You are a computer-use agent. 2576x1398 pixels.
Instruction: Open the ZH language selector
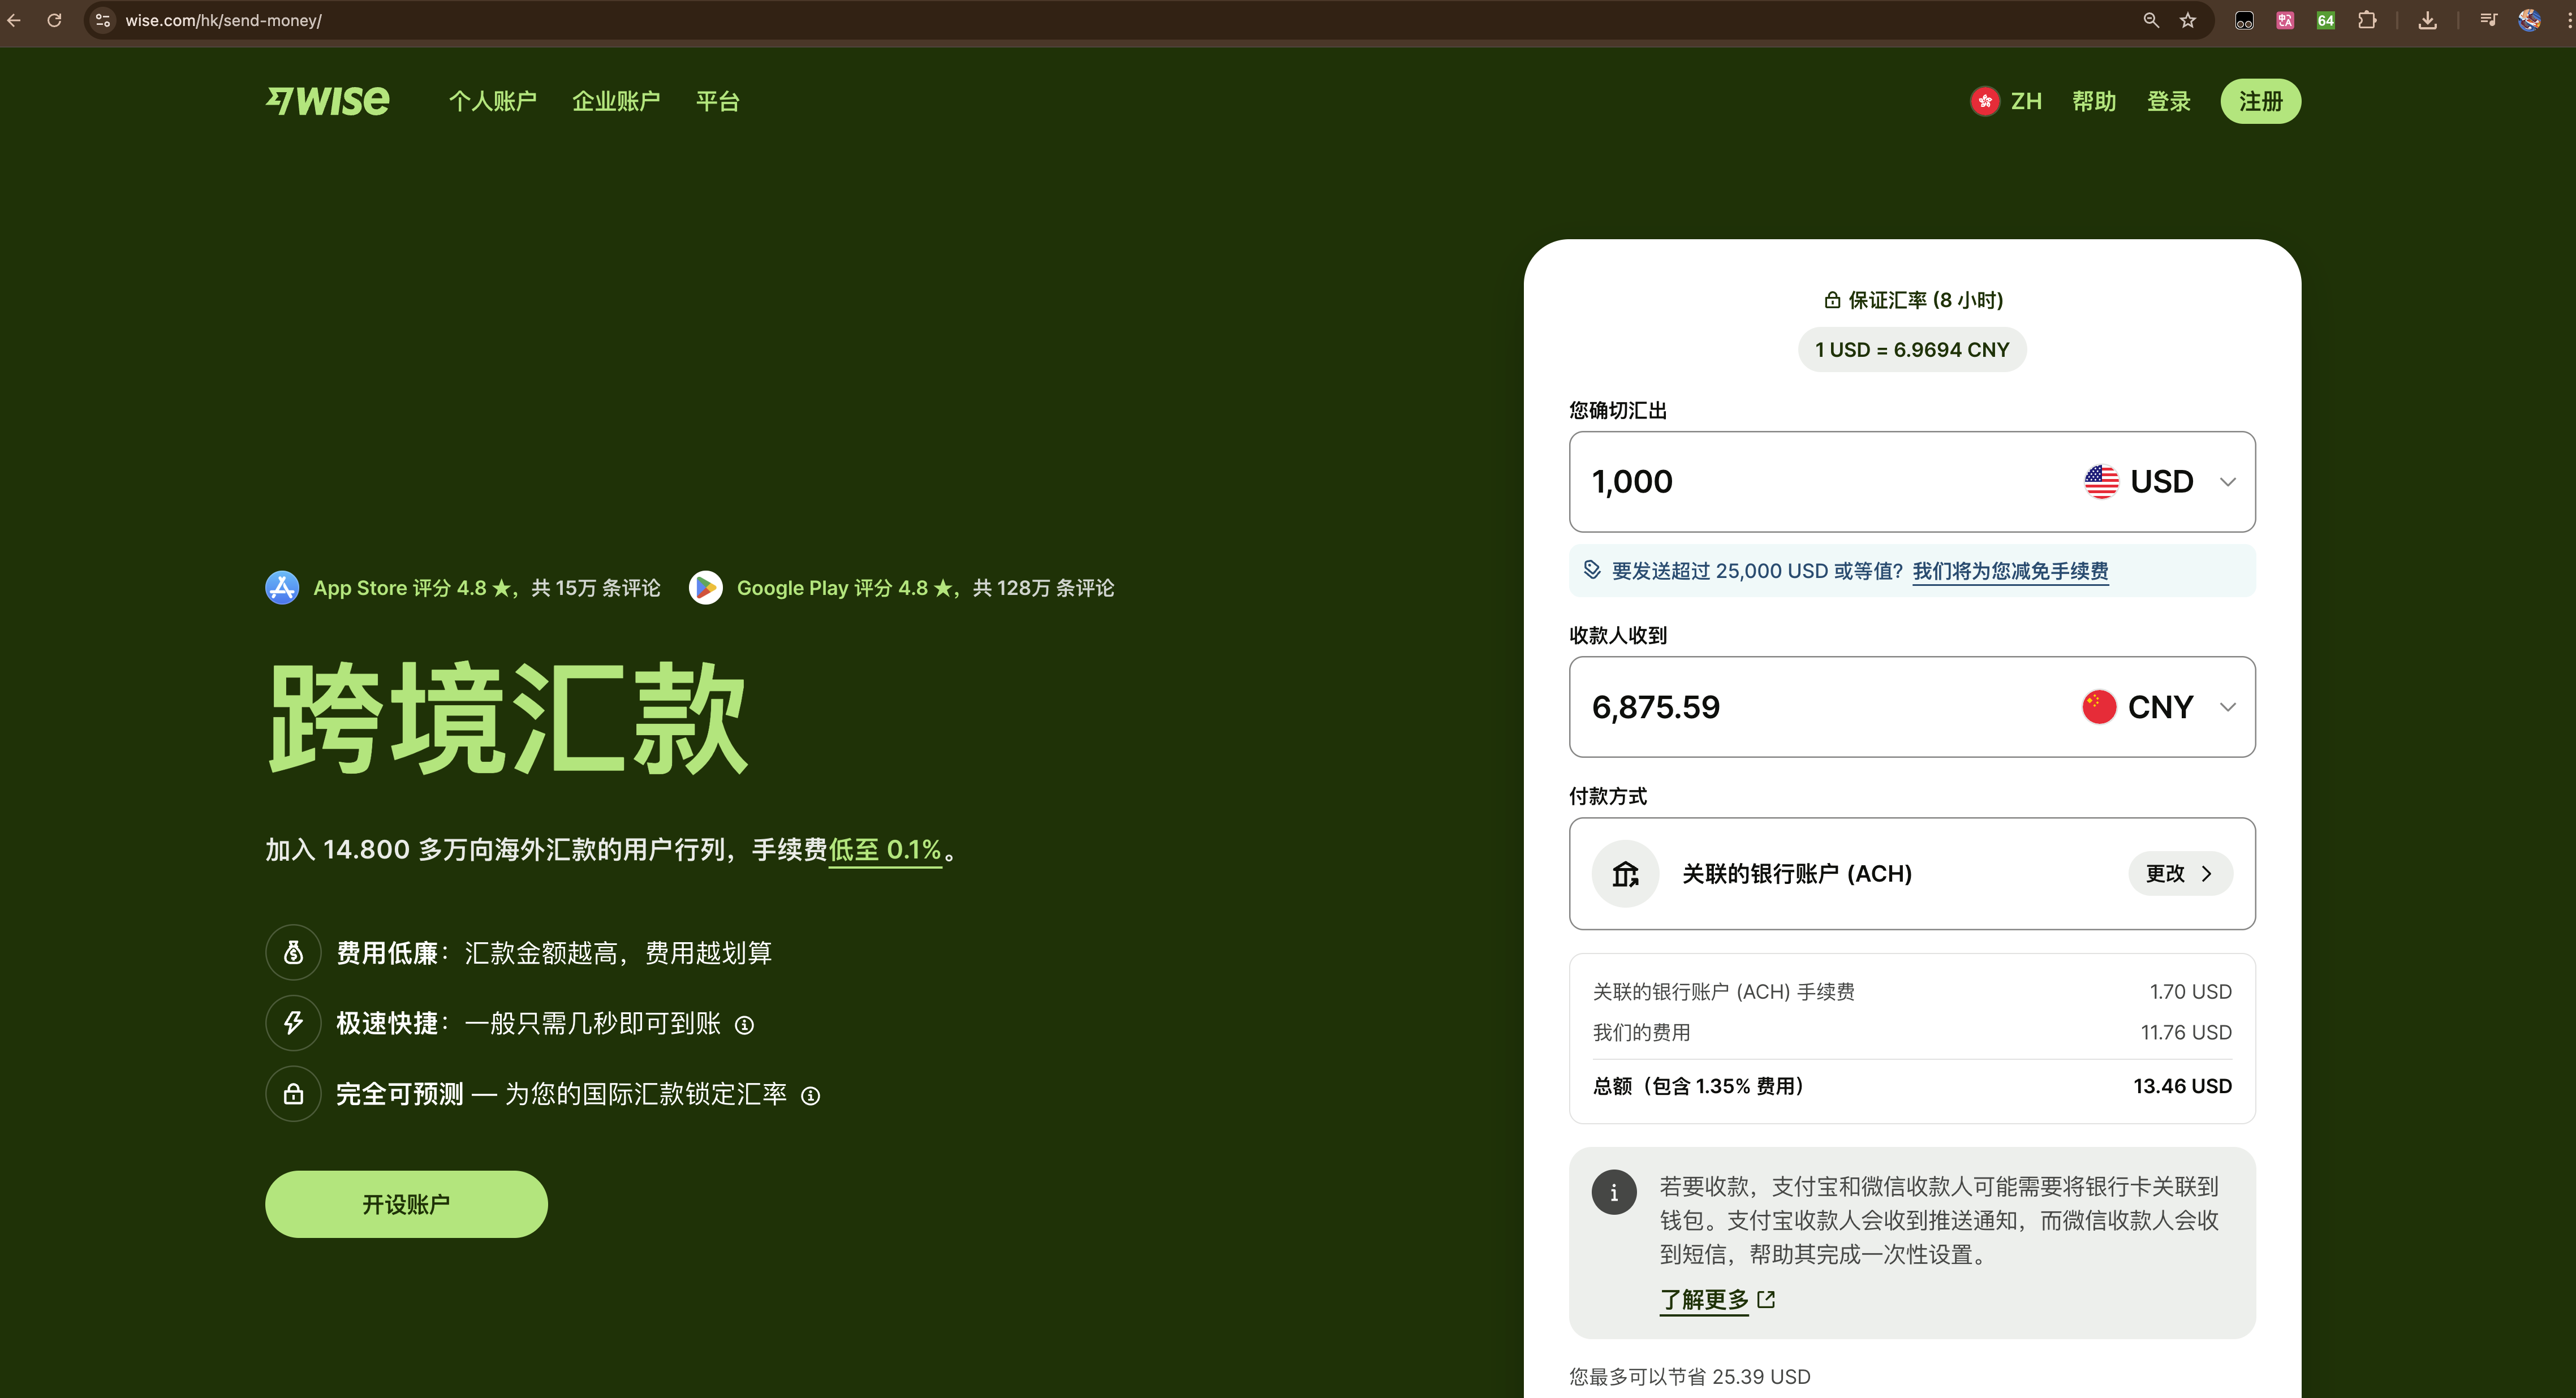[x=2006, y=101]
